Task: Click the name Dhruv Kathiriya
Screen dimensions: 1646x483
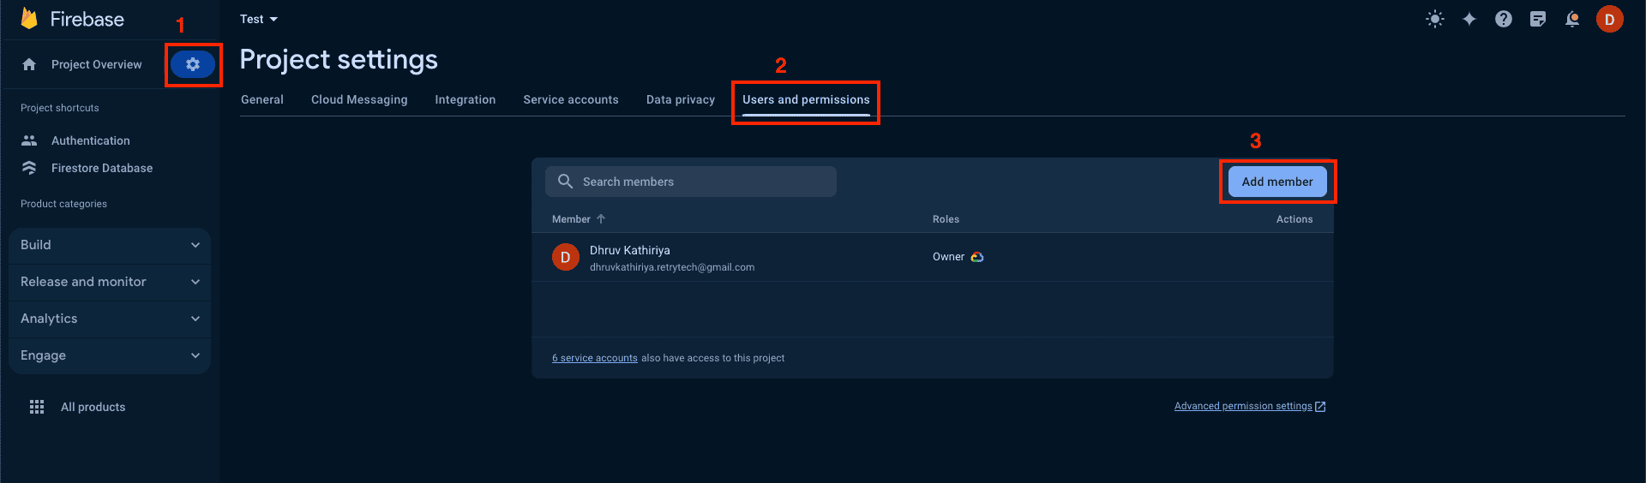Action: point(630,250)
